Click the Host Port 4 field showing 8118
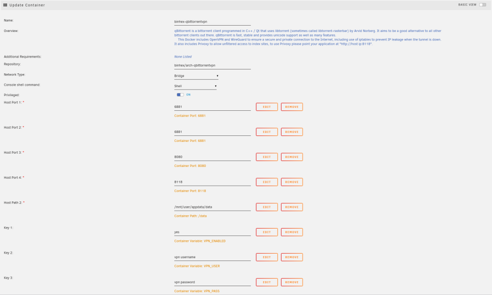 [213, 182]
